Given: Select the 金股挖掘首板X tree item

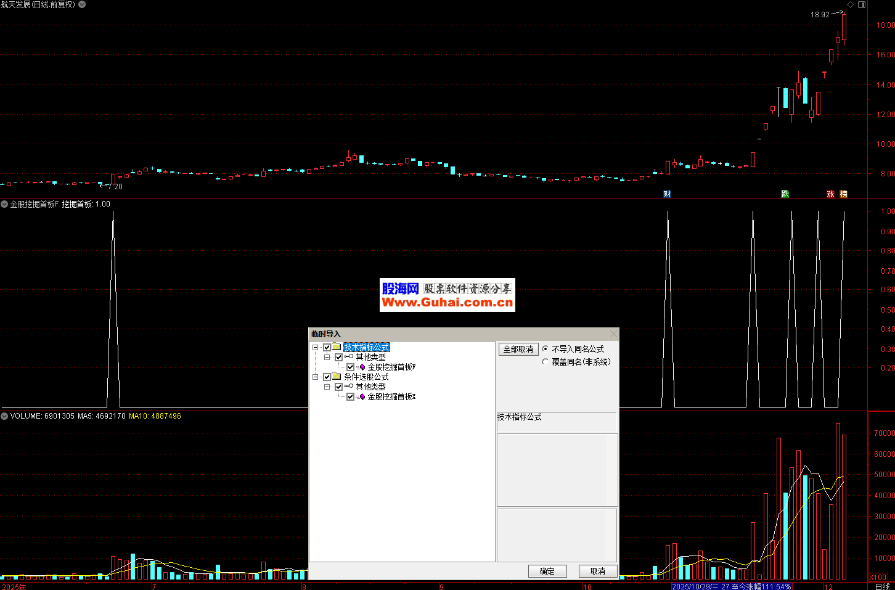Looking at the screenshot, I should (391, 397).
